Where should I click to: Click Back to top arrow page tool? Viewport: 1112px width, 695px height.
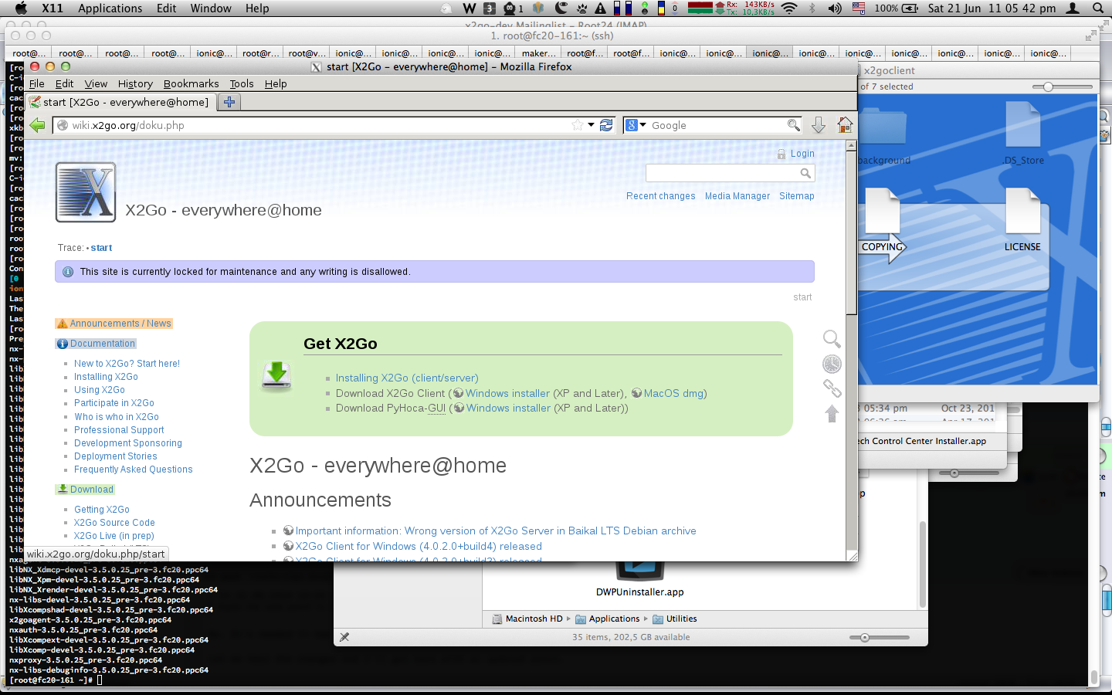pos(832,414)
